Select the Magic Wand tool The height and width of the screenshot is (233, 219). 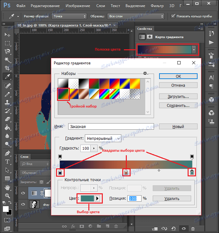[7, 60]
